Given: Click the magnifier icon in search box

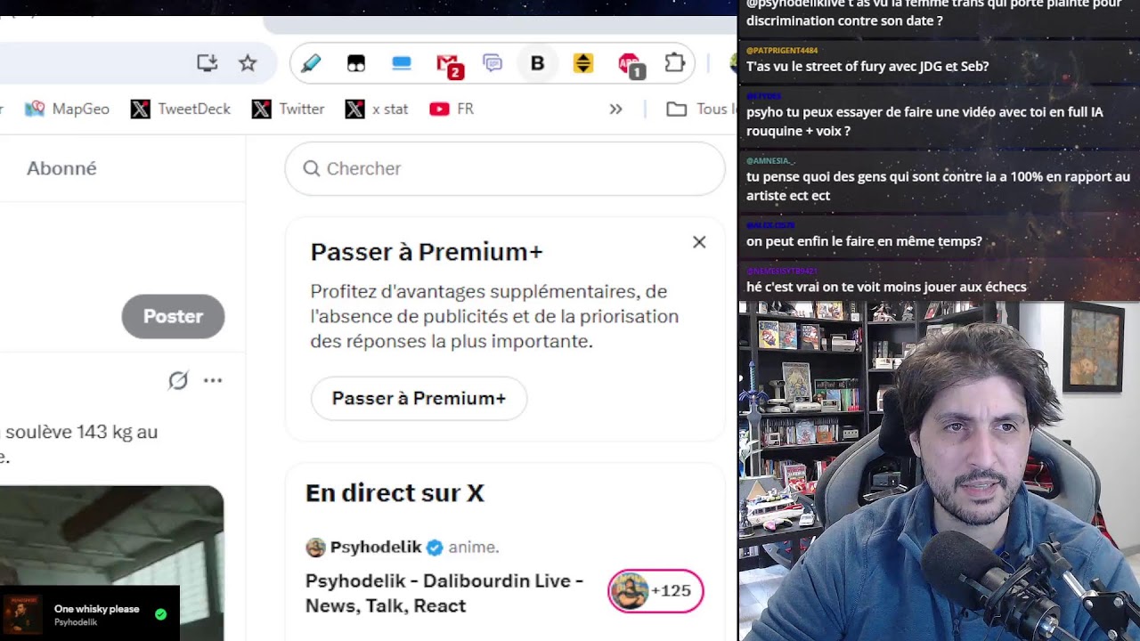Looking at the screenshot, I should pyautogui.click(x=311, y=168).
